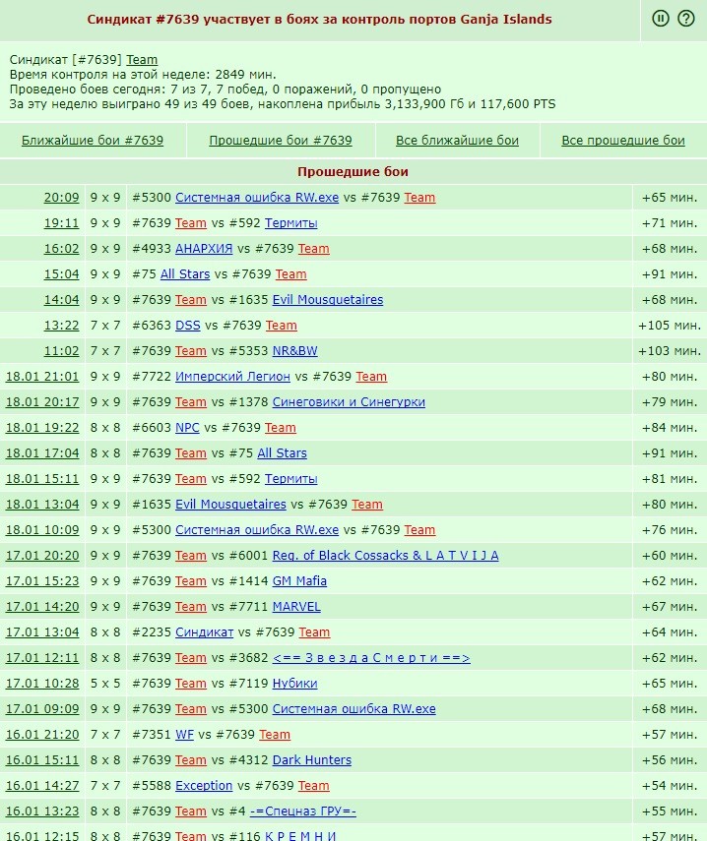Open NR&BW syndicate link

[295, 351]
